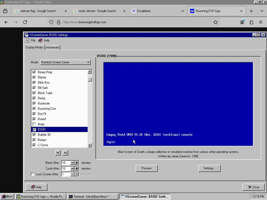List all tabs with chevron icon

pos(262,11)
